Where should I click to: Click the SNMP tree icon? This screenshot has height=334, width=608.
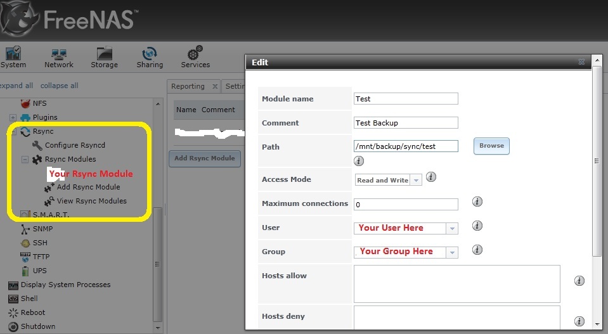pos(25,229)
